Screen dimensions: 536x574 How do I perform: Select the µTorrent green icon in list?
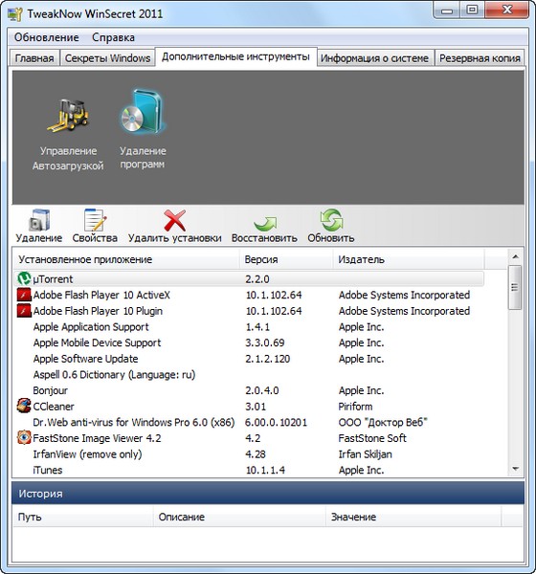click(24, 279)
